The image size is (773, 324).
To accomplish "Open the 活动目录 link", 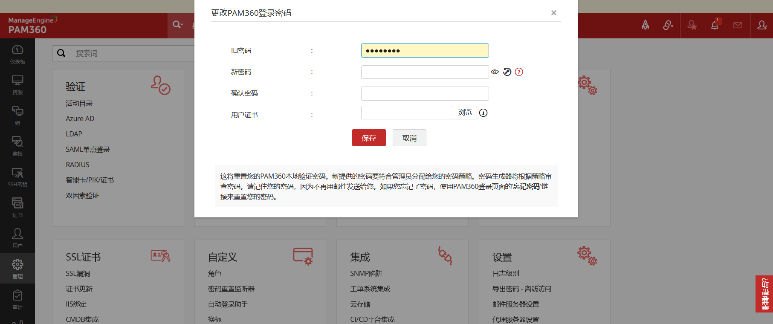I will tap(79, 103).
